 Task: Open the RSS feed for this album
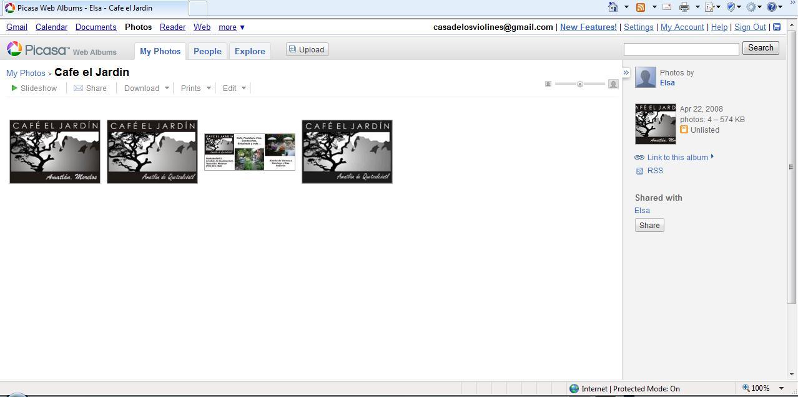click(654, 170)
